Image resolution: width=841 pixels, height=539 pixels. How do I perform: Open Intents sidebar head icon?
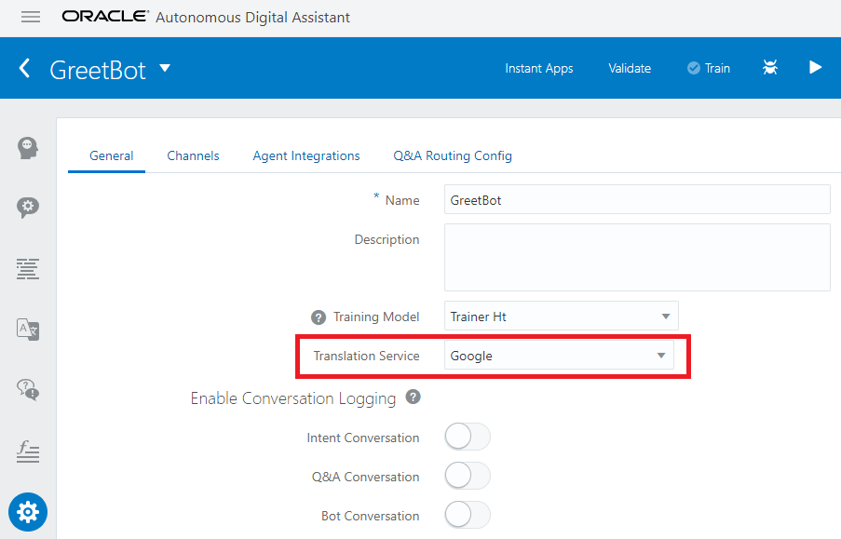click(27, 148)
